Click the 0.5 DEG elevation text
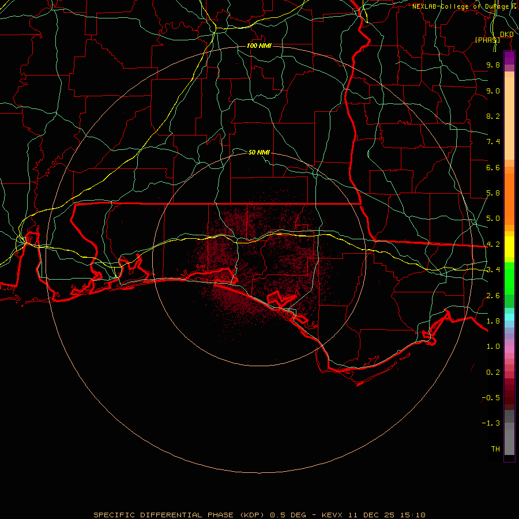519x519 pixels. [x=288, y=515]
